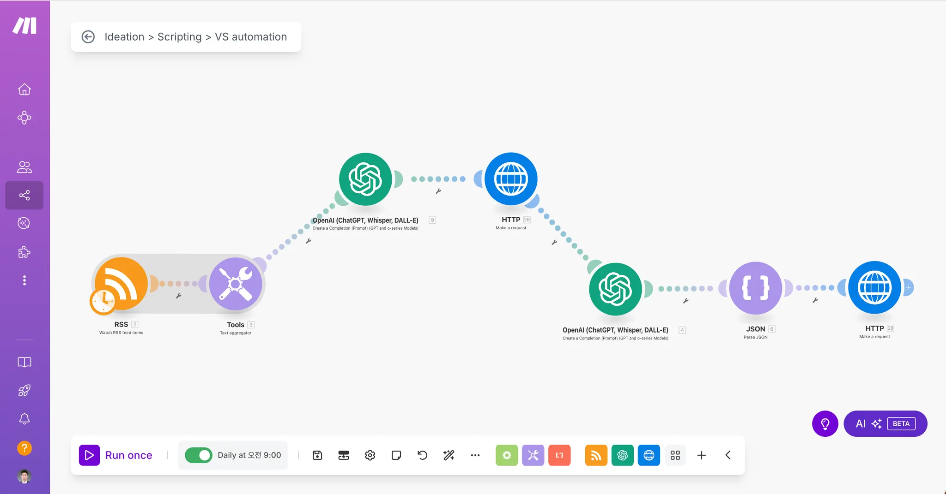Open the Resource hub book icon
The image size is (946, 494).
24,363
